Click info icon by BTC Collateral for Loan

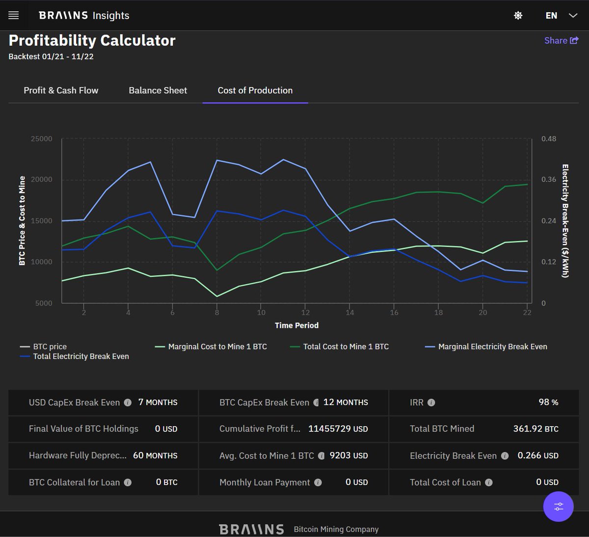click(x=128, y=483)
